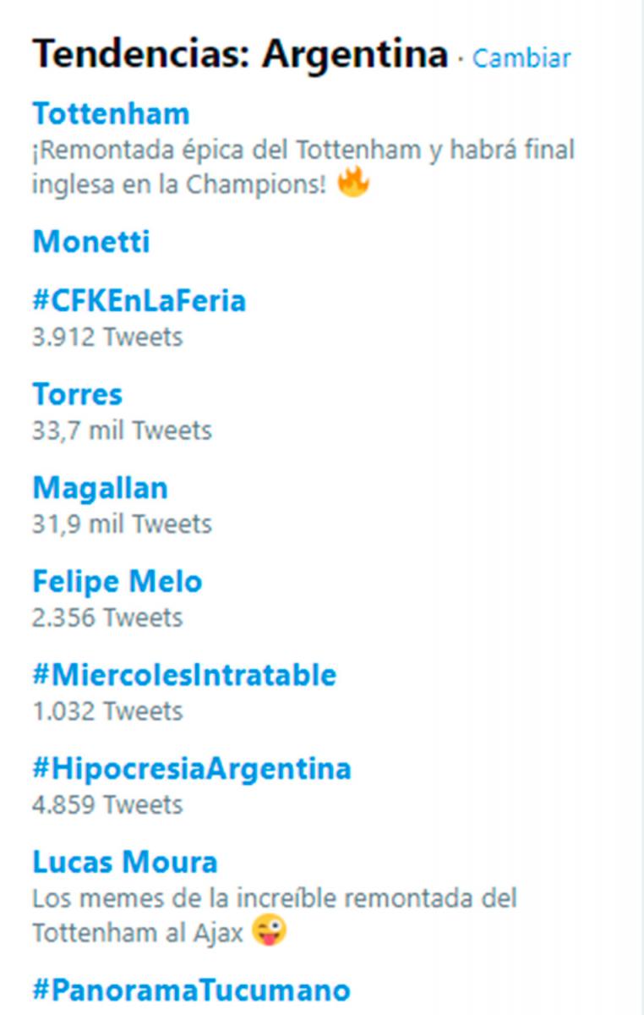Viewport: 644px width, 1015px height.
Task: Click the 3.912 Tweets count under #CFKEnLaFeria
Action: click(106, 337)
